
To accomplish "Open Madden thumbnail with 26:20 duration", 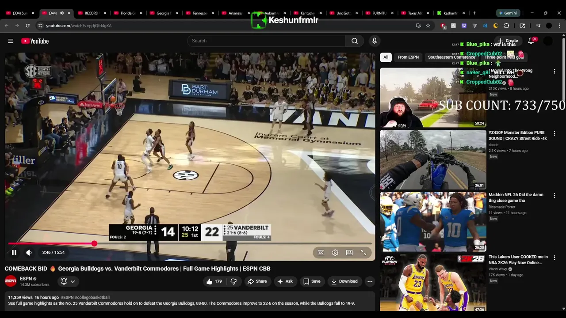I will click(433, 222).
